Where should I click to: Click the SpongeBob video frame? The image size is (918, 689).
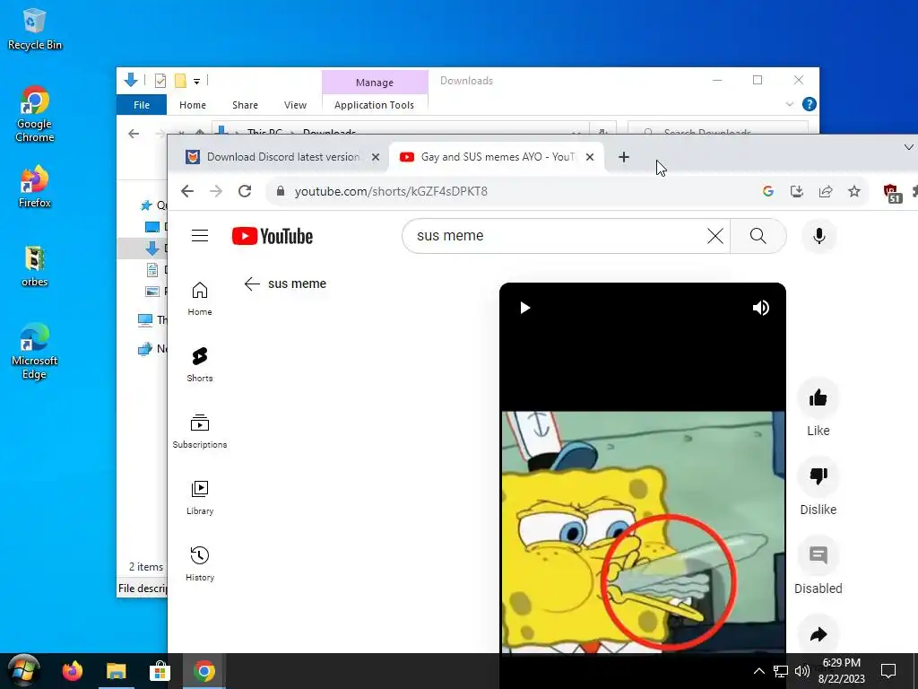(x=643, y=532)
